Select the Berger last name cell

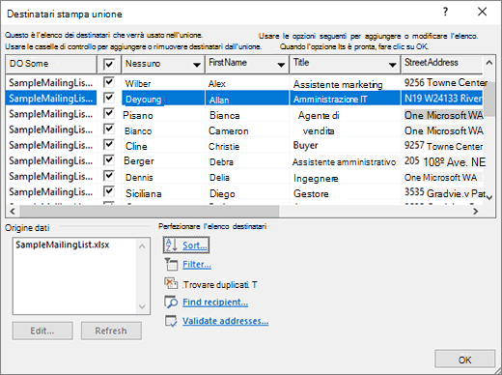coord(163,161)
